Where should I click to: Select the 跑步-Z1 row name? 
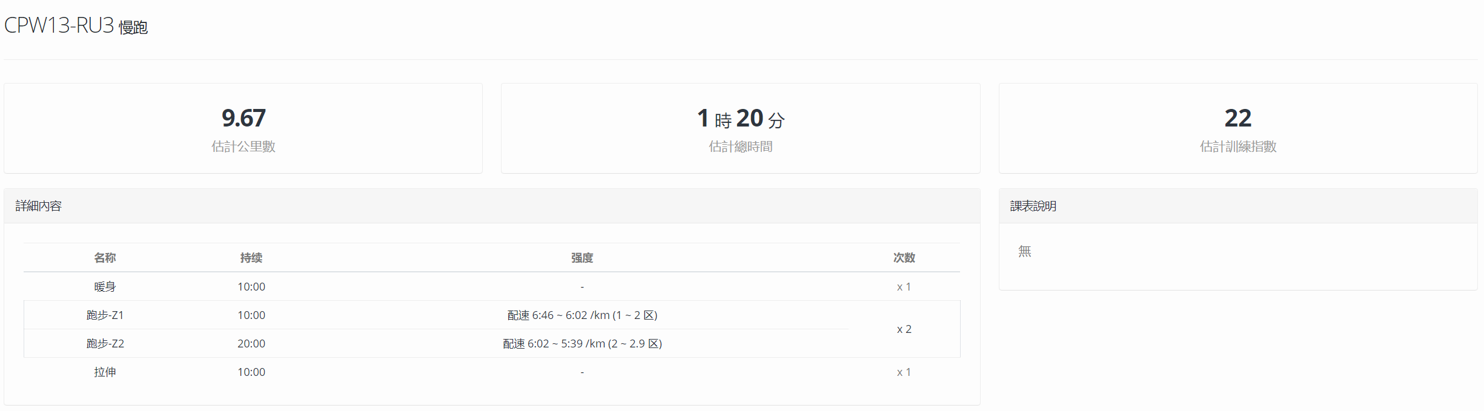pos(105,315)
